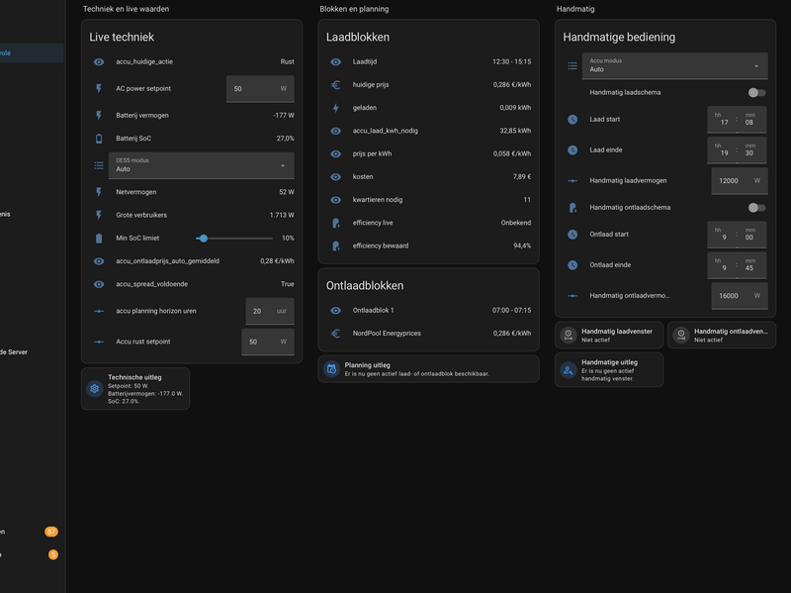Click the AC power setpoint input field
Screen dimensions: 791x593
[x=260, y=89]
